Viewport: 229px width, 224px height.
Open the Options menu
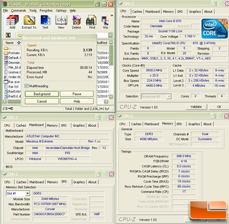pos(61,11)
